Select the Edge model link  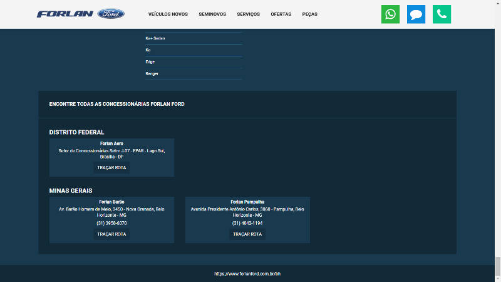click(150, 61)
